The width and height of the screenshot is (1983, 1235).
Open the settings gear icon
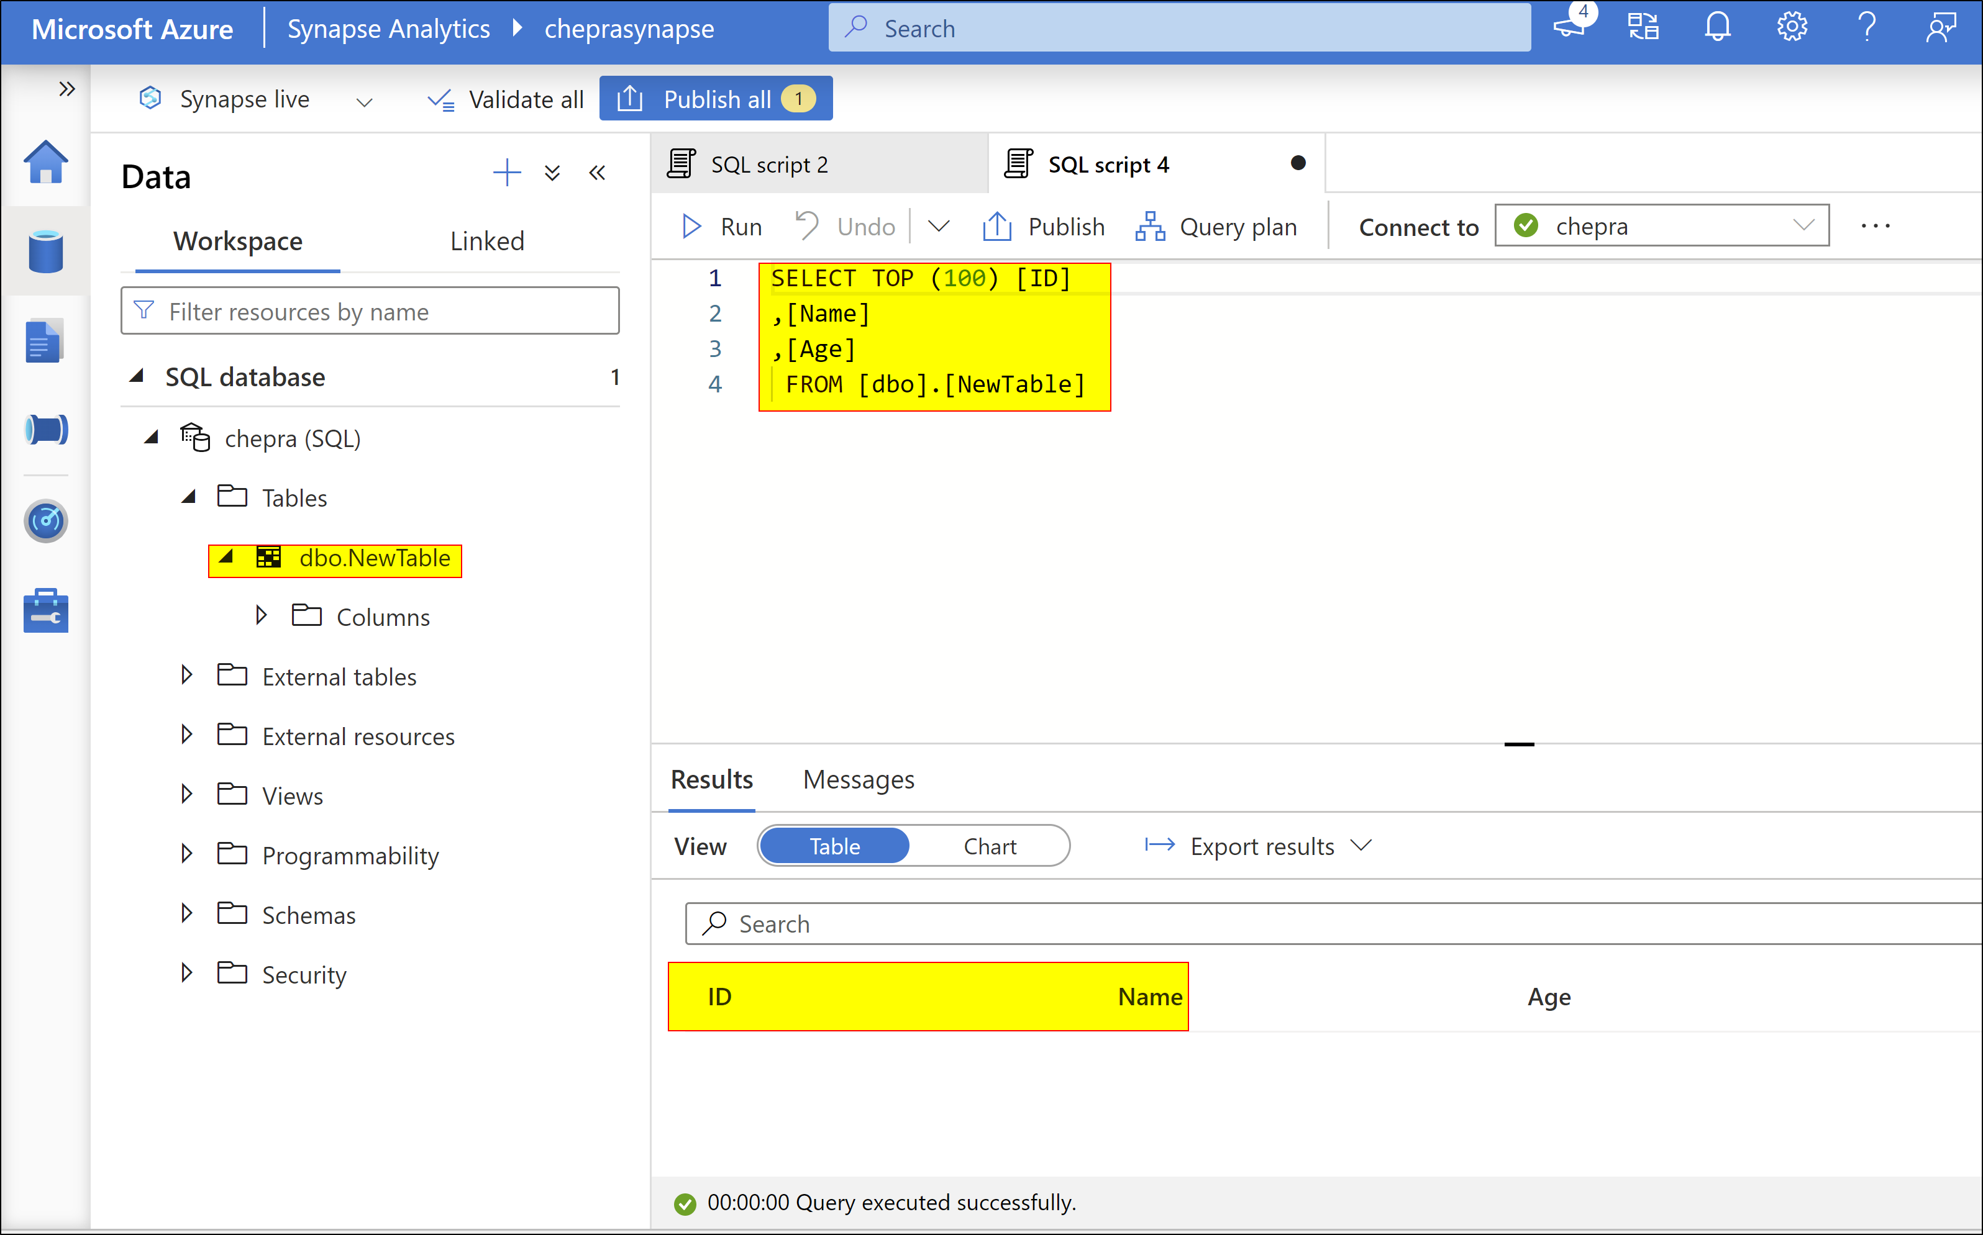pos(1792,27)
